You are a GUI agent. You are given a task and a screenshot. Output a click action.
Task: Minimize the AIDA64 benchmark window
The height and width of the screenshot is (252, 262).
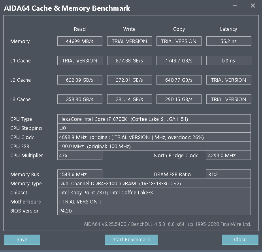pyautogui.click(x=235, y=6)
